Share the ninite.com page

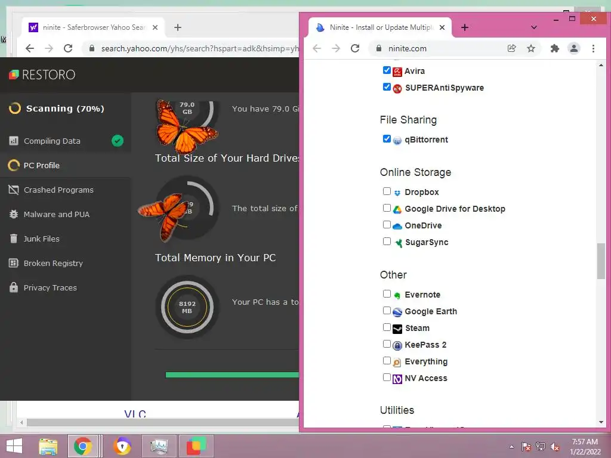[x=511, y=48]
